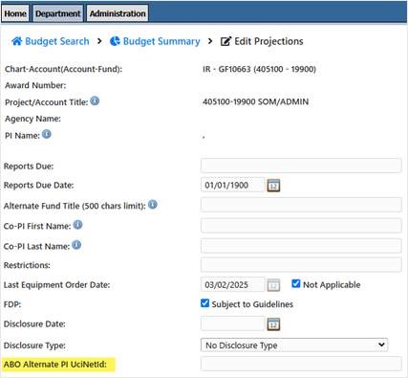
Task: Open the Disclosure Type dropdown
Action: coord(294,345)
